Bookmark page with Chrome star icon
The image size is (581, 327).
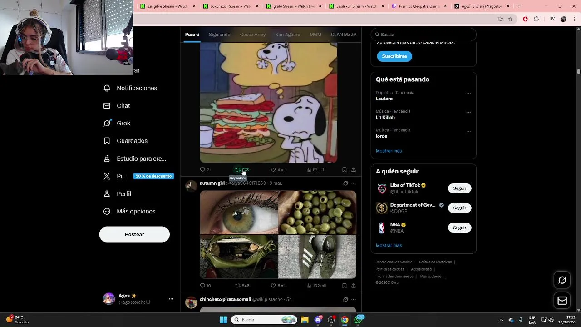pos(510,19)
